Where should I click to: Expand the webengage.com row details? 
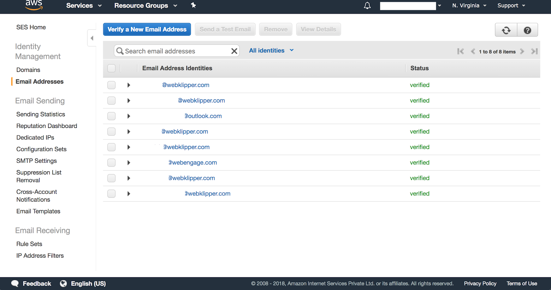tap(129, 162)
